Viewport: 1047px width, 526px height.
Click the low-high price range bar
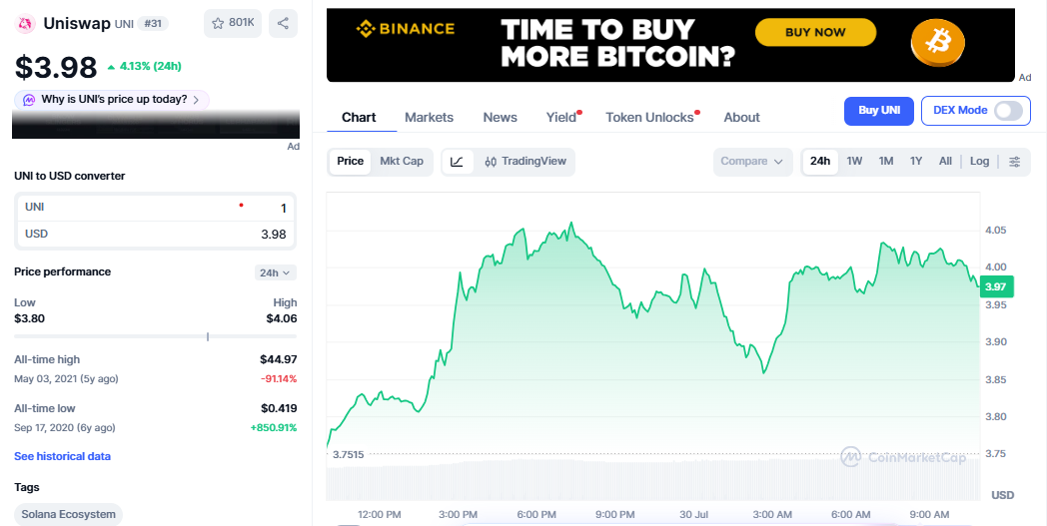(155, 336)
